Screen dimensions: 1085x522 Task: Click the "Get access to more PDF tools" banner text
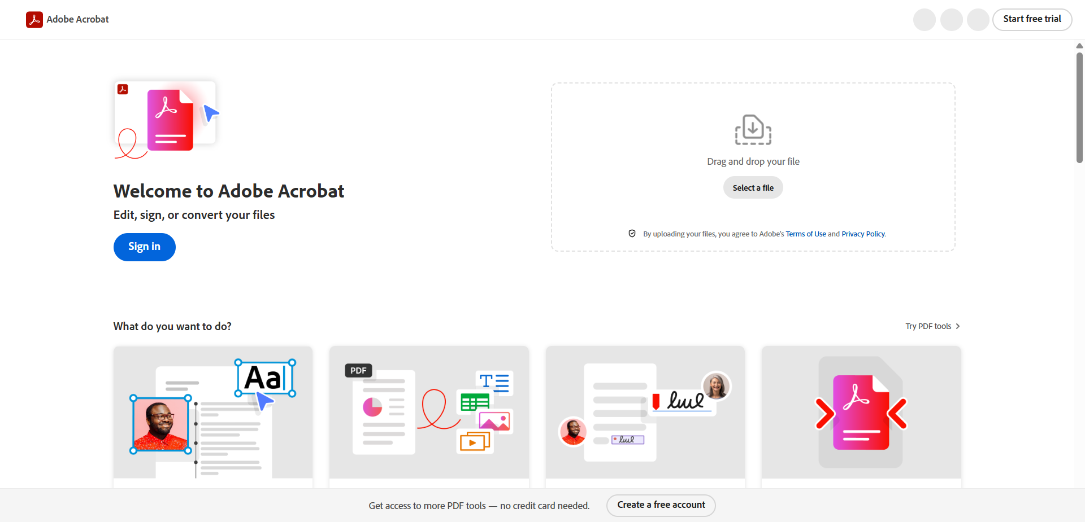[x=479, y=506]
